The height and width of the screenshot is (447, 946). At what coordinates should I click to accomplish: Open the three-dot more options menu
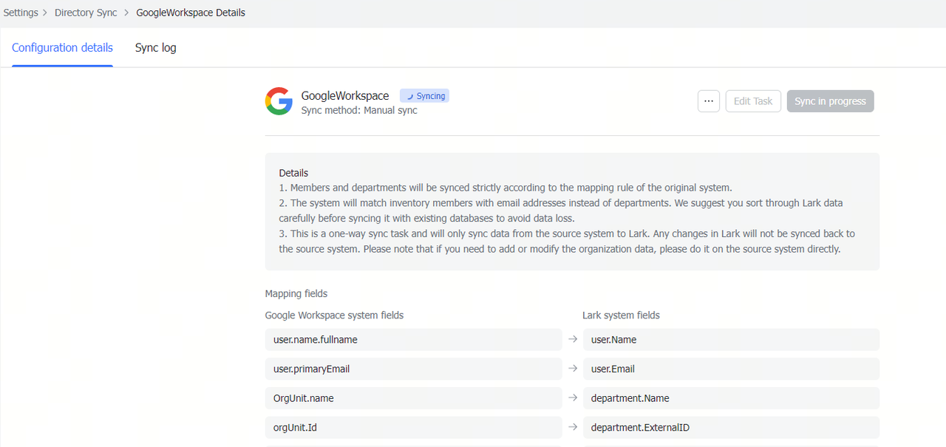pyautogui.click(x=709, y=101)
